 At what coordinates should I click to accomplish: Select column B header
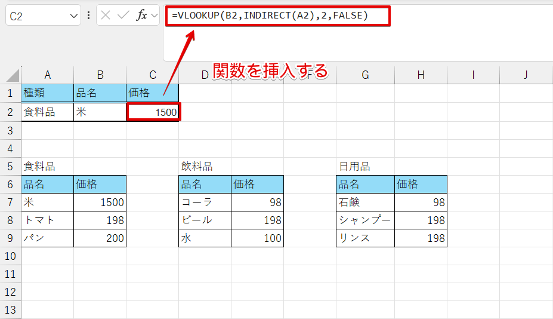coord(100,75)
